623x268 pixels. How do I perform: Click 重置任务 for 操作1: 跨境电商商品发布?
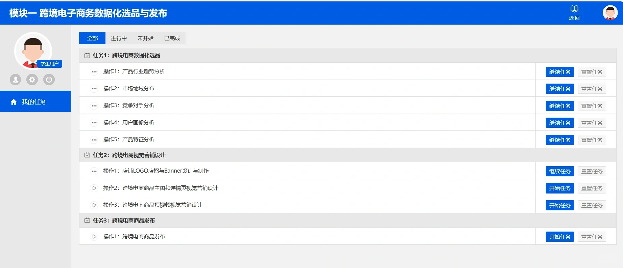click(592, 237)
